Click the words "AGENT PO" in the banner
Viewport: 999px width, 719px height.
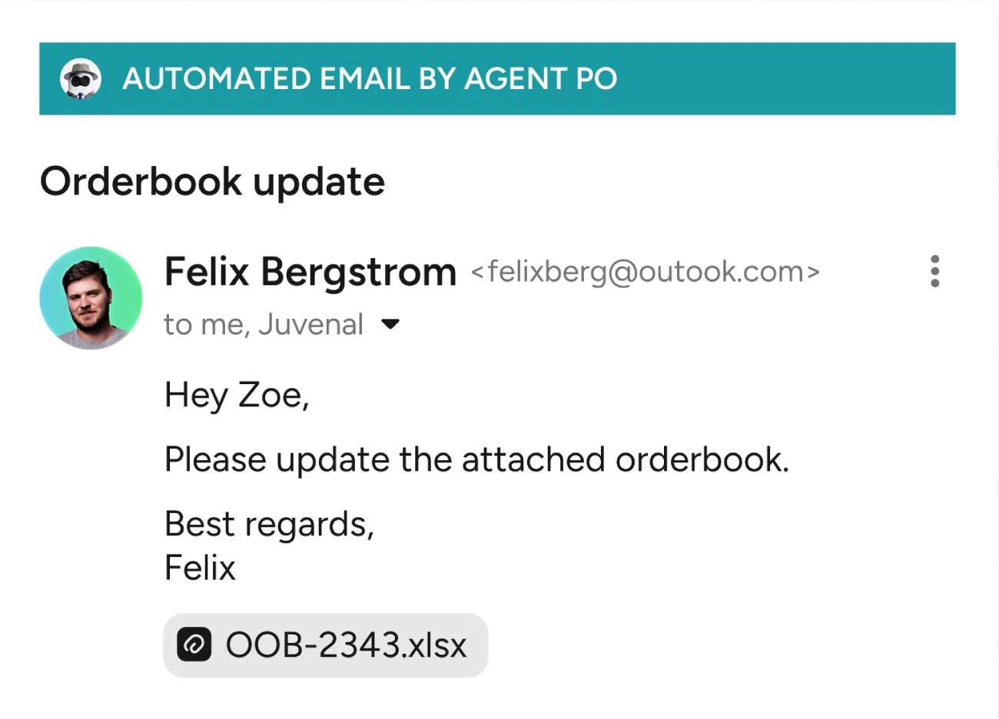pos(541,78)
